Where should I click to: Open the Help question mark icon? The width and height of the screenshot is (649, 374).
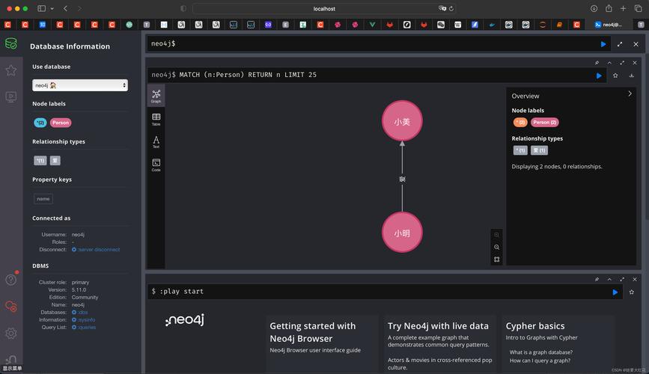point(11,280)
